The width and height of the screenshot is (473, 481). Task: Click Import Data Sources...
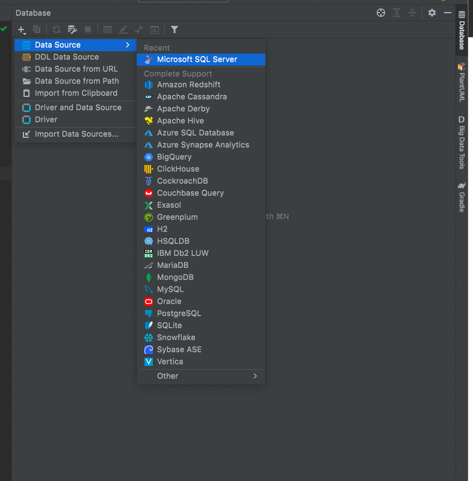pos(75,134)
